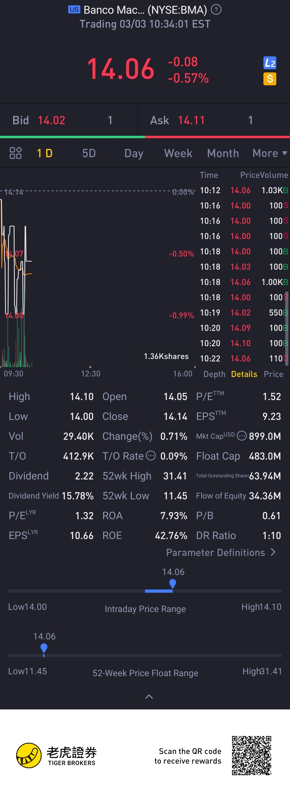The width and height of the screenshot is (290, 802).
Task: Open the Parameter Definitions arrow link
Action: pyautogui.click(x=221, y=552)
